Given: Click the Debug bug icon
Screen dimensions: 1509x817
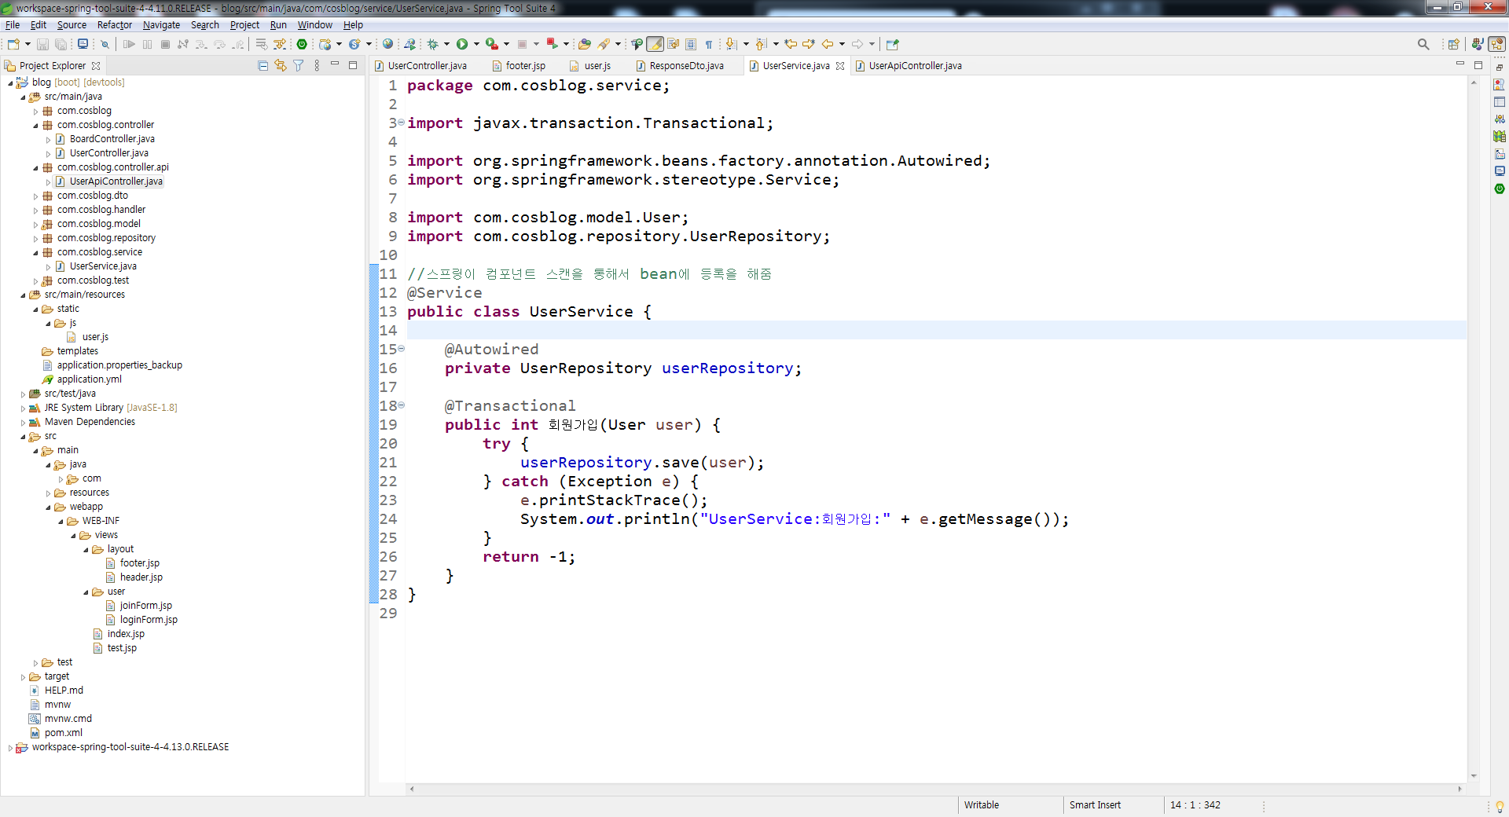Looking at the screenshot, I should coord(432,44).
